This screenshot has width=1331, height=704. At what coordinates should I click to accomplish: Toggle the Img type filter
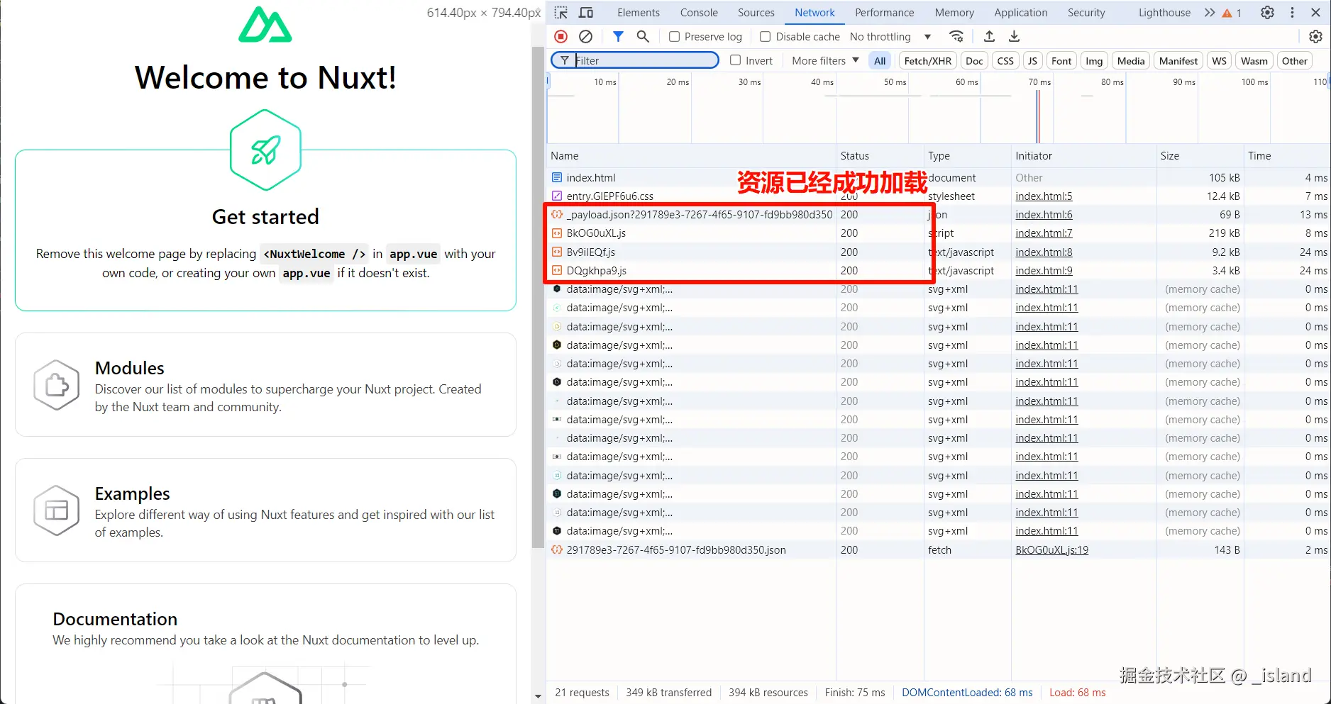click(x=1094, y=61)
